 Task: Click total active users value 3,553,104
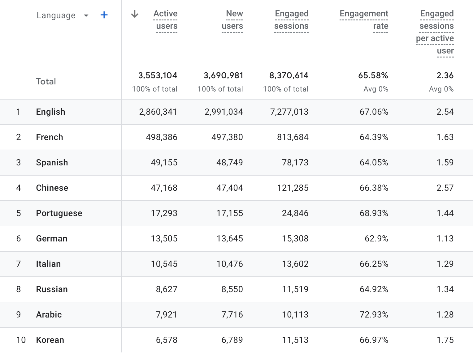coord(158,75)
